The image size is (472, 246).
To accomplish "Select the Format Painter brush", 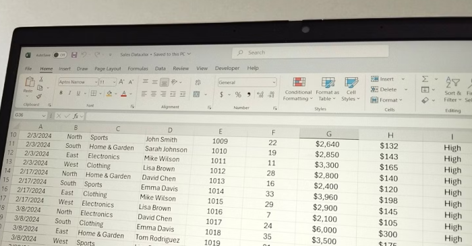I will 39,96.
